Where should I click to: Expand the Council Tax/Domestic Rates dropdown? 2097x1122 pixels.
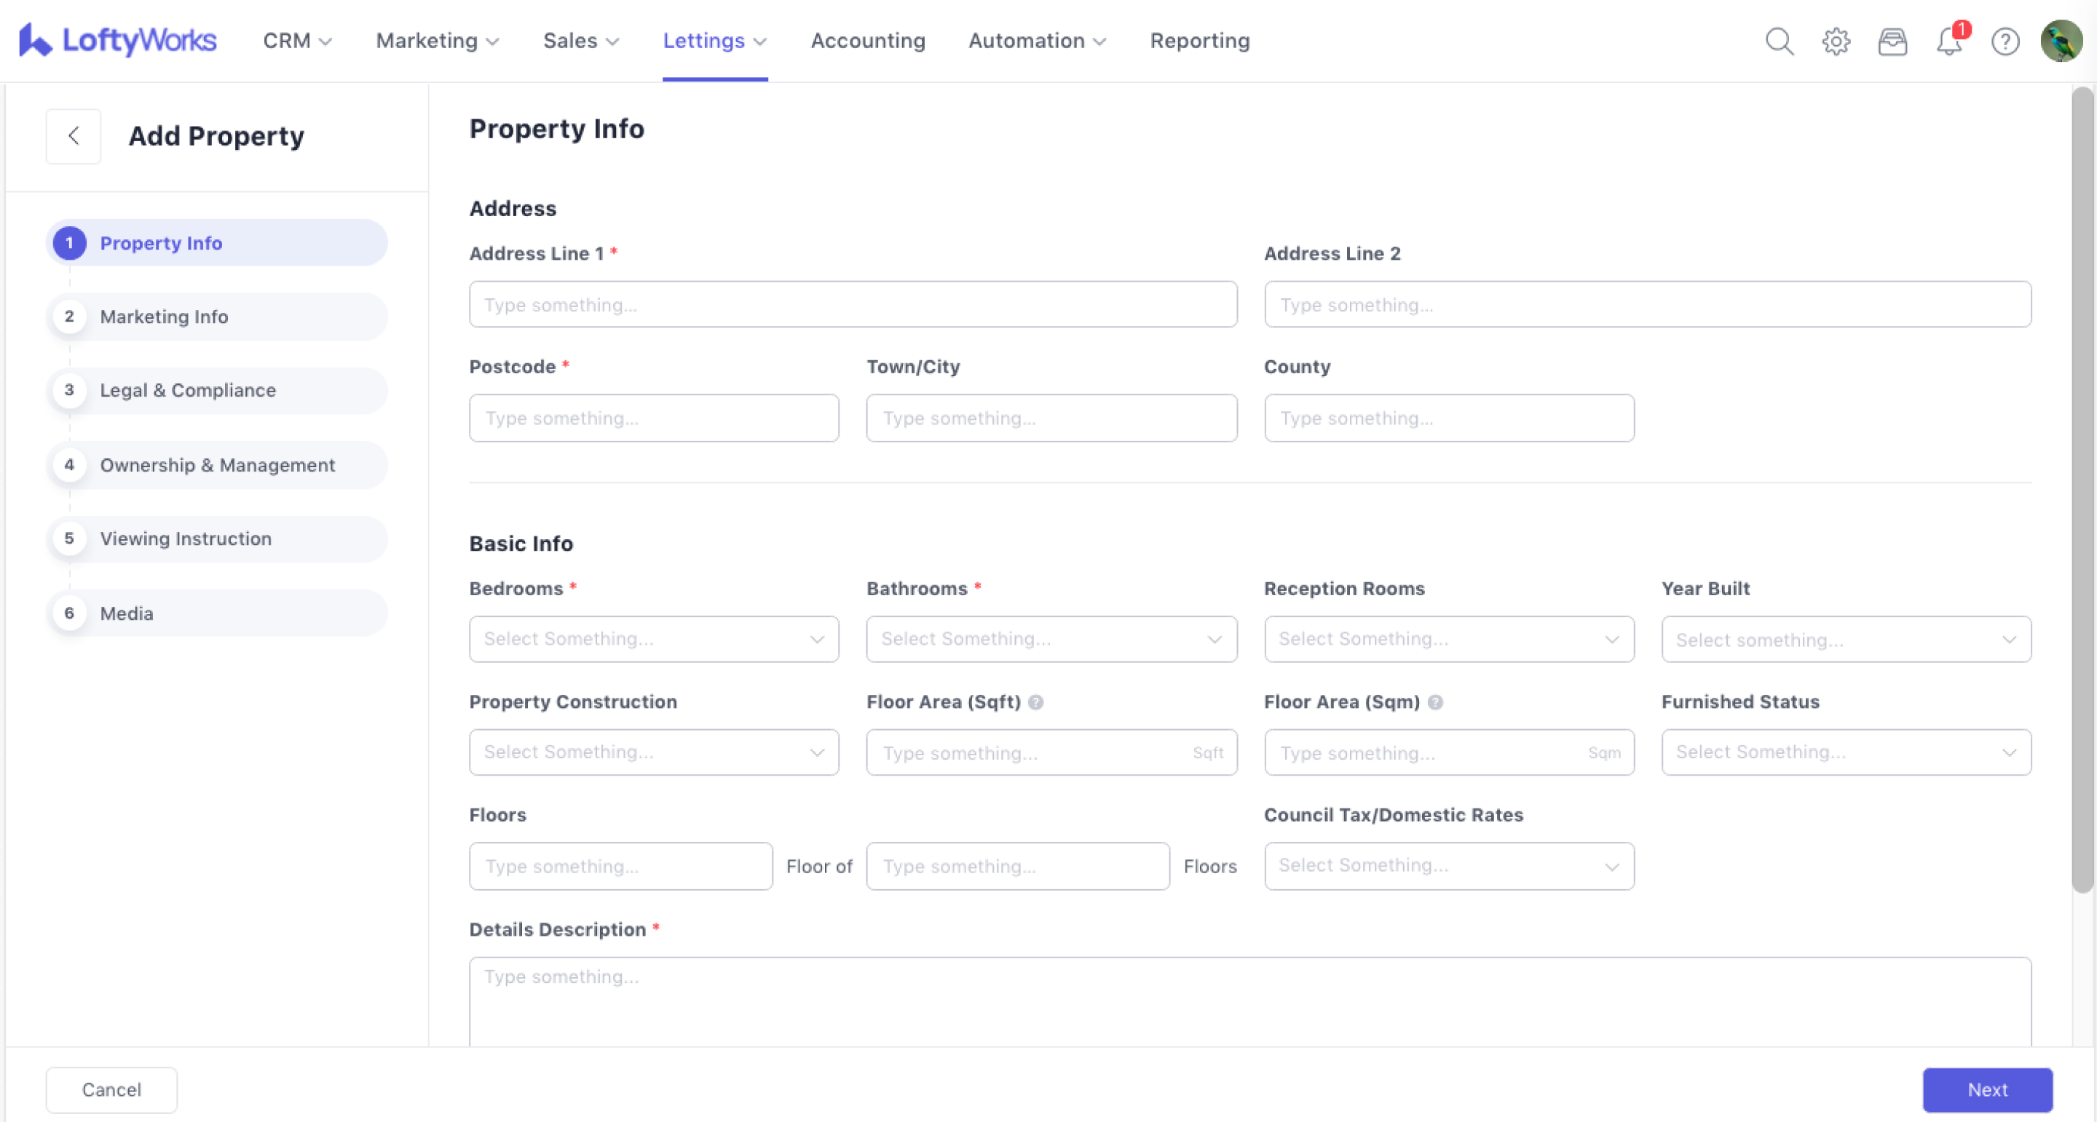1448,866
